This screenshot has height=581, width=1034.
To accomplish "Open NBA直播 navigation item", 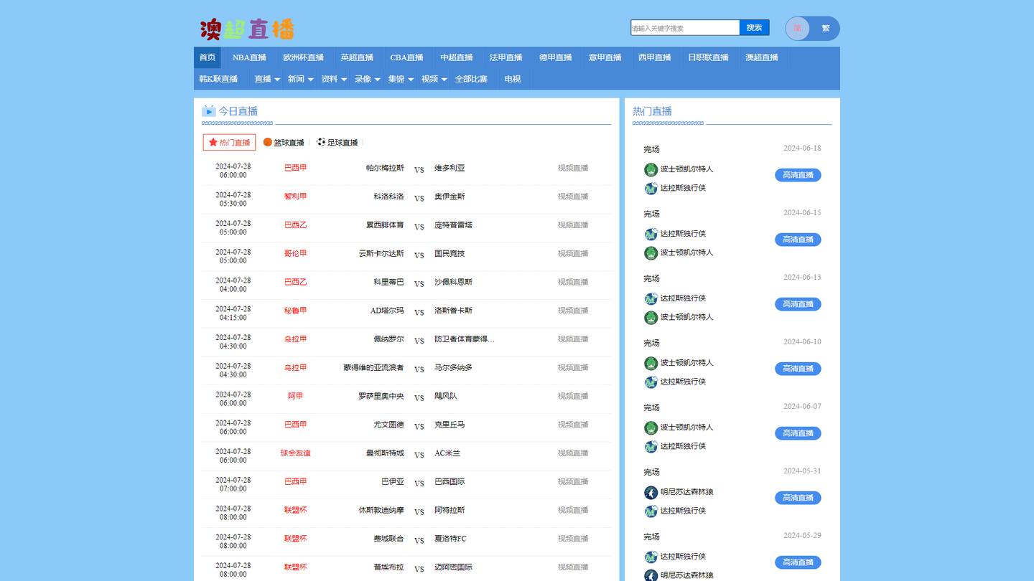I will coord(249,57).
